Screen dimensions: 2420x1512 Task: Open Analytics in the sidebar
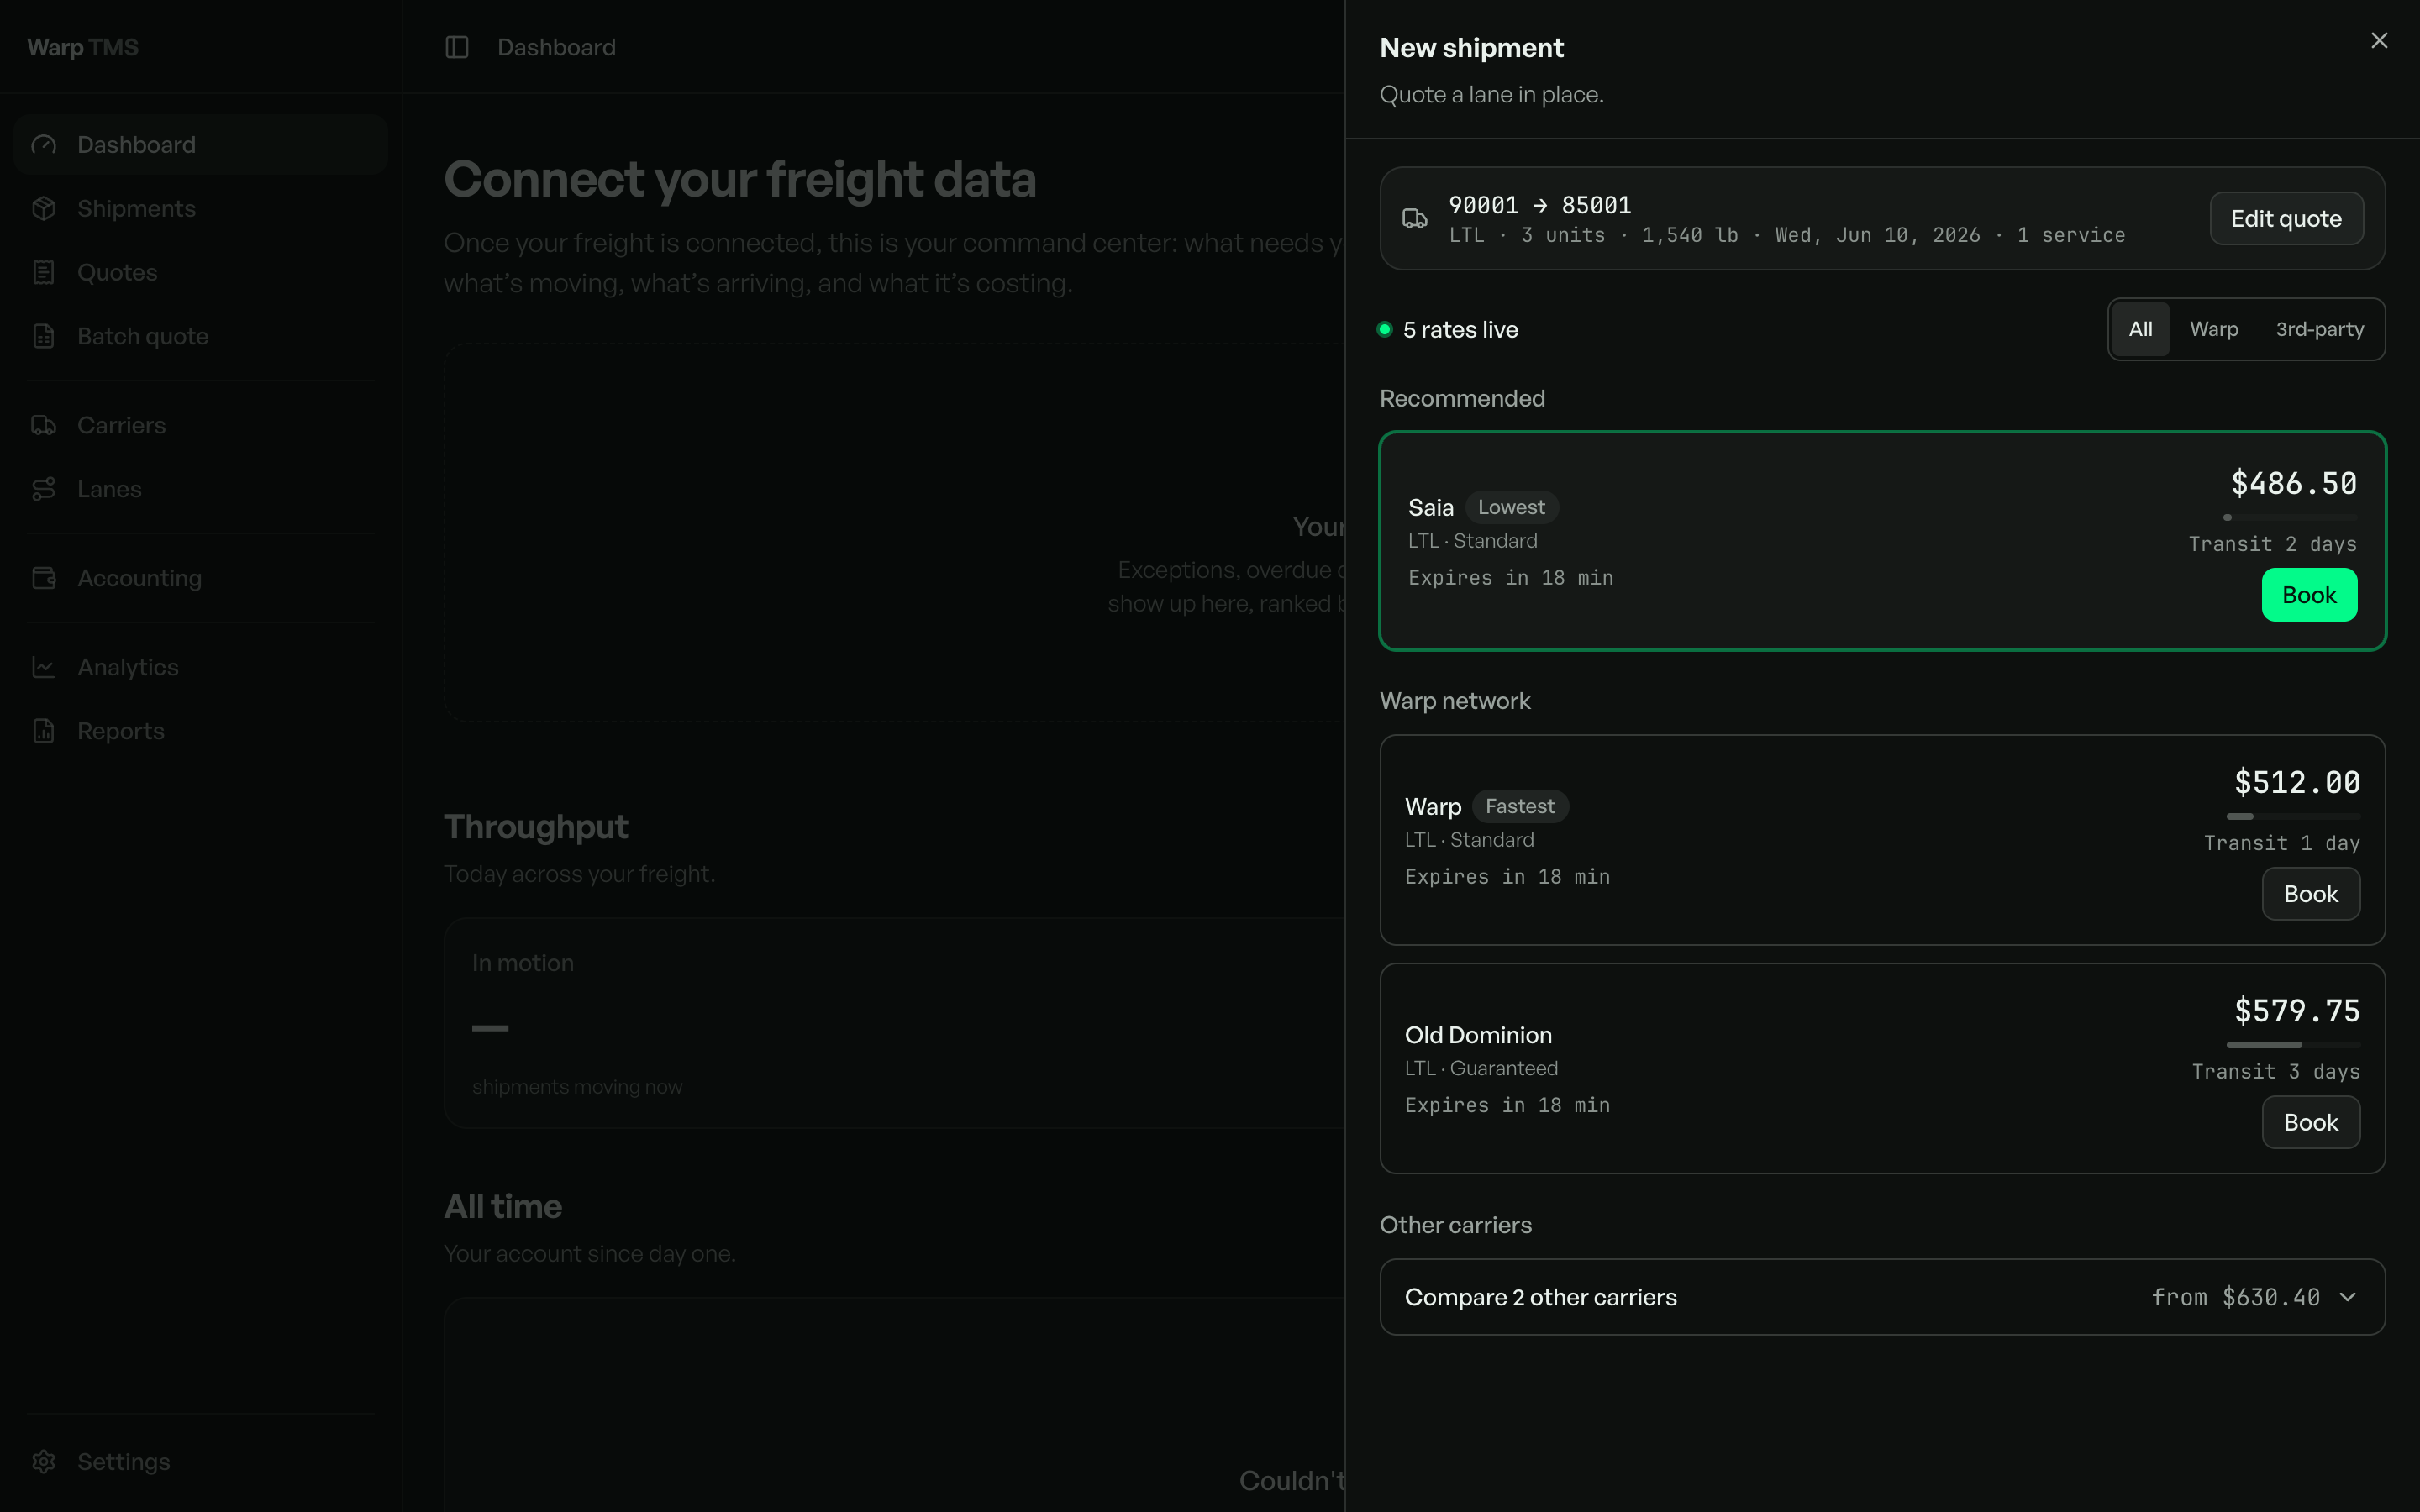[x=201, y=668]
